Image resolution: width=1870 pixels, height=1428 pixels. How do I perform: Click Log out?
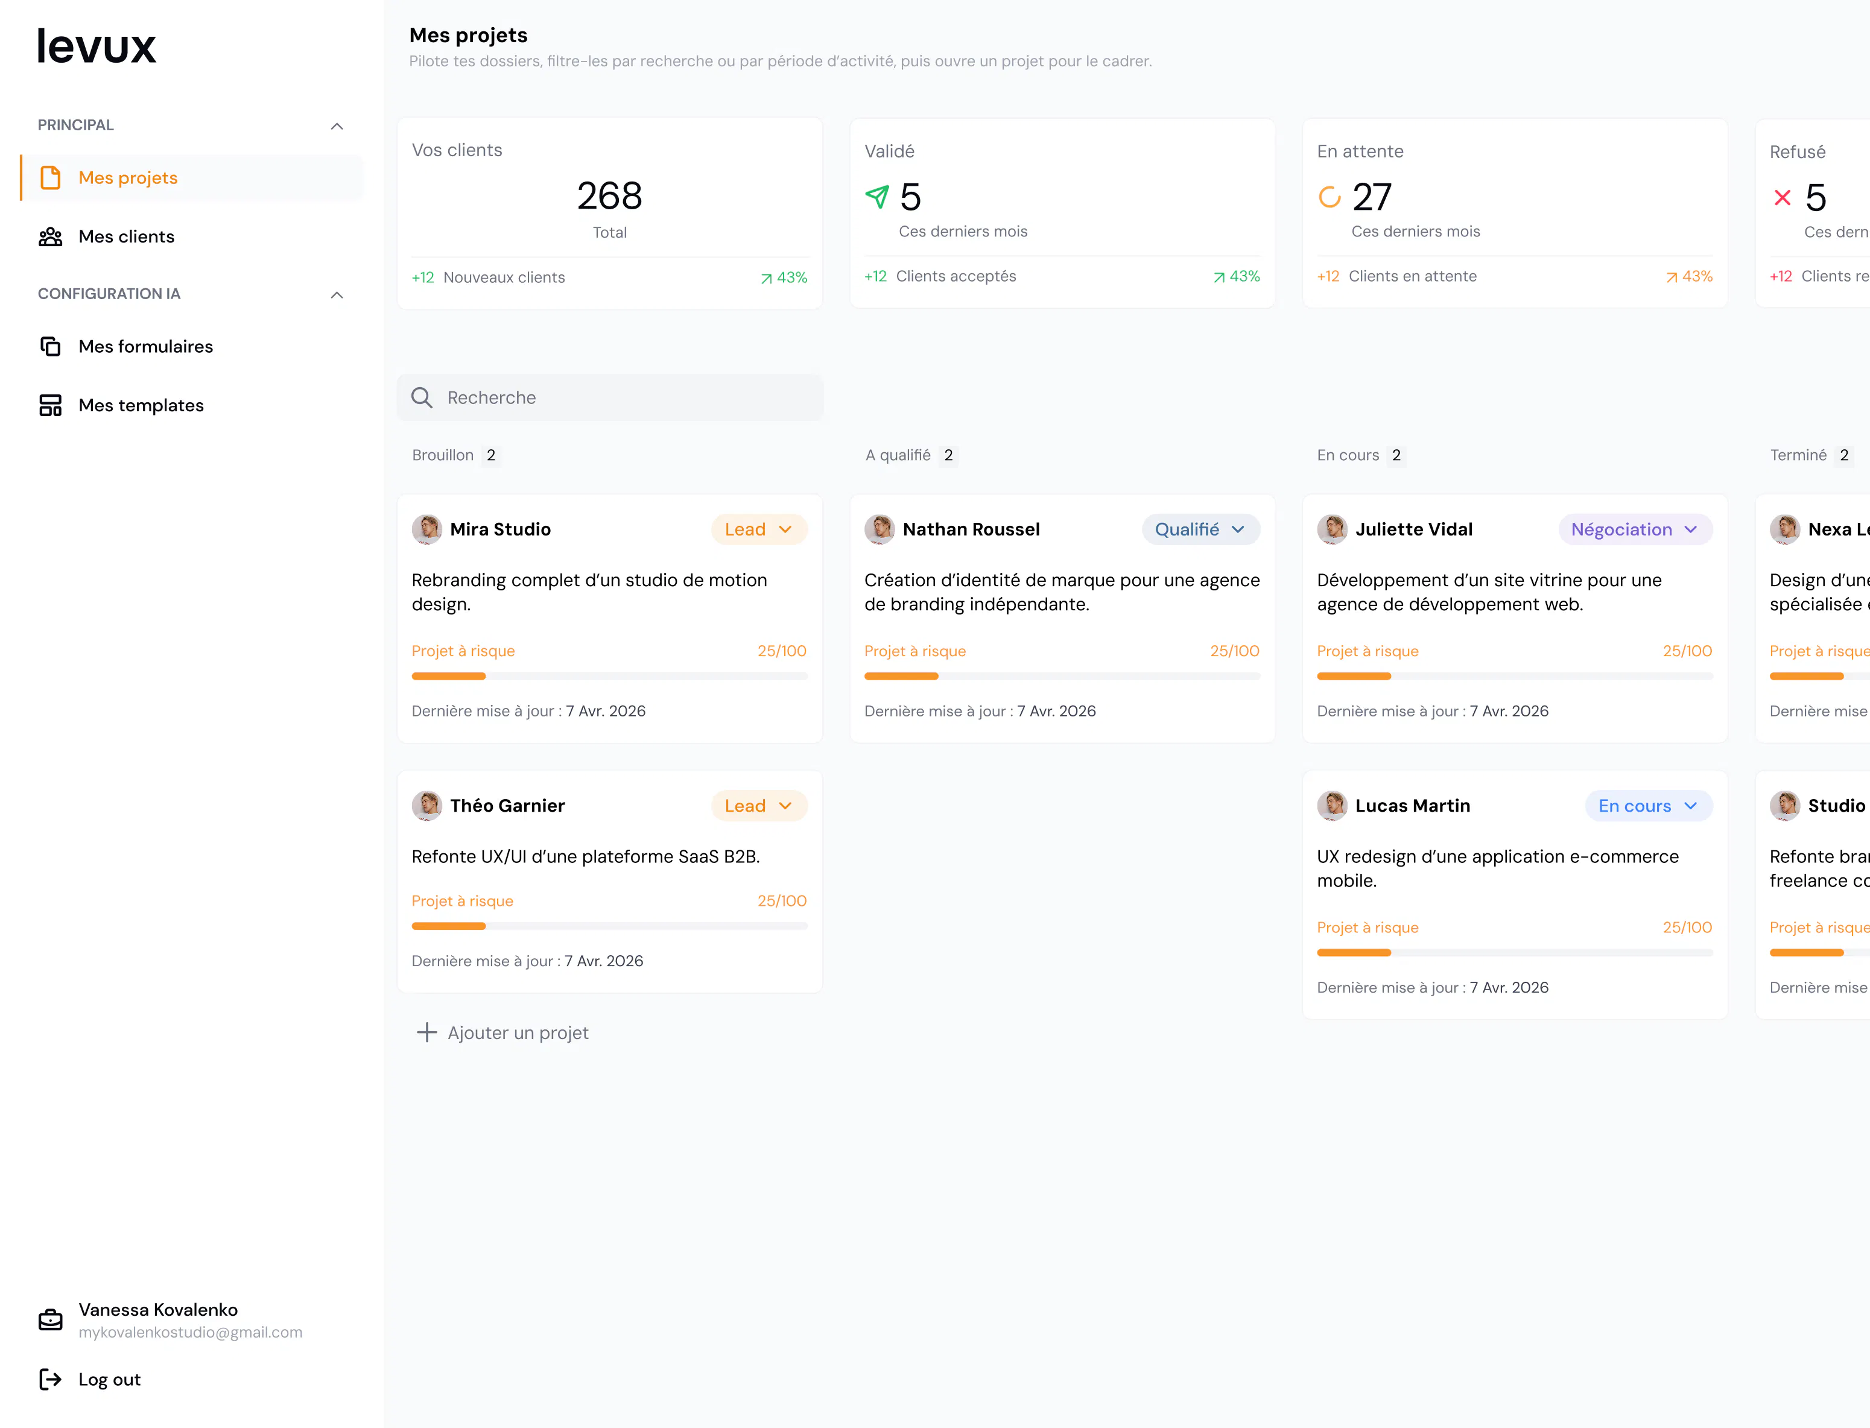click(90, 1379)
